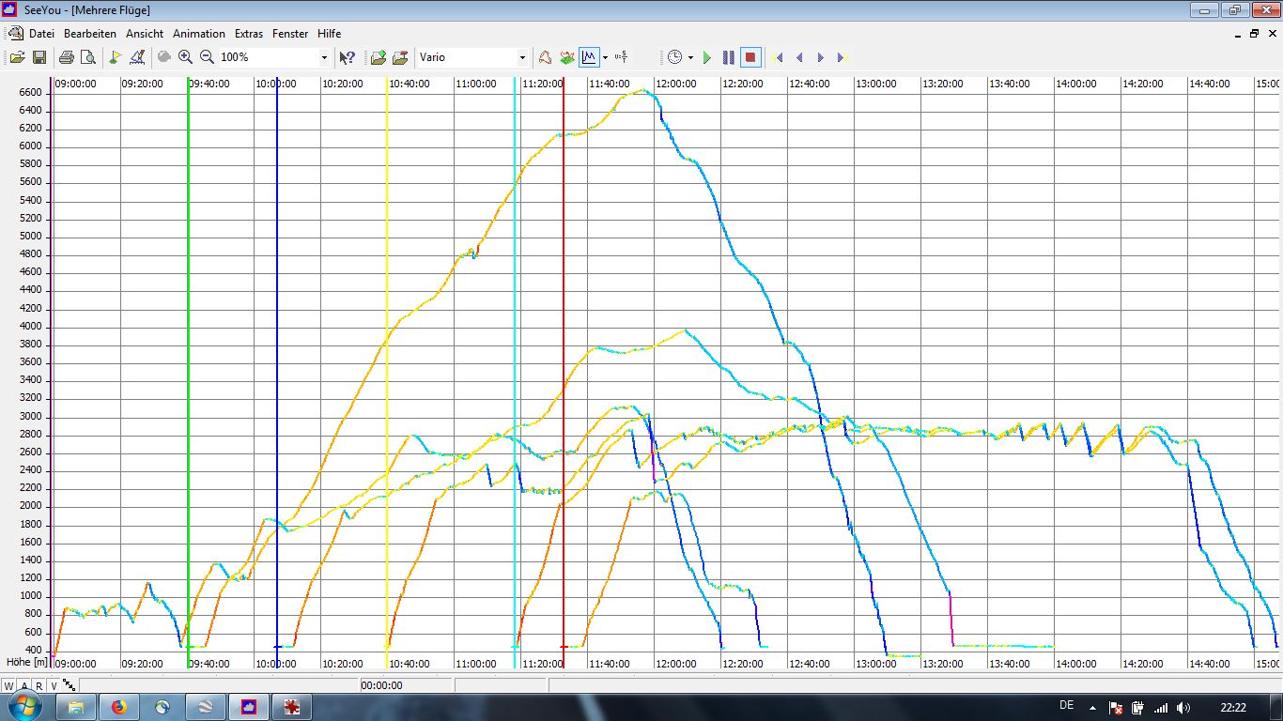Open the Animation menu
Viewport: 1283px width, 721px height.
tap(198, 33)
